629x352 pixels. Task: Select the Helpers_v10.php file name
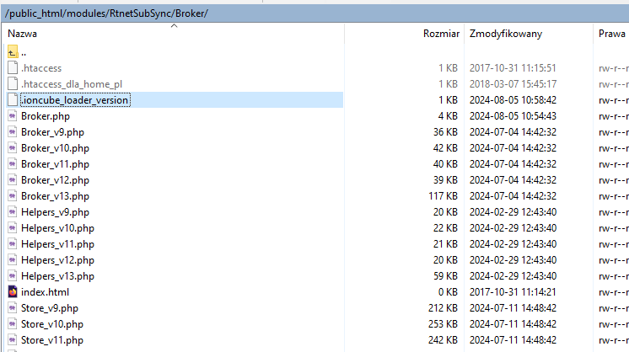(x=58, y=228)
